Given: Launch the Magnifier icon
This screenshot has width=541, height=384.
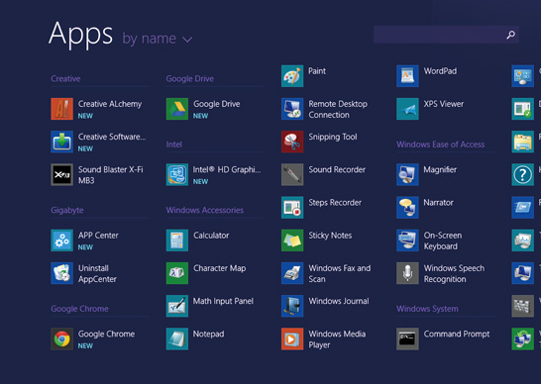Looking at the screenshot, I should (407, 174).
